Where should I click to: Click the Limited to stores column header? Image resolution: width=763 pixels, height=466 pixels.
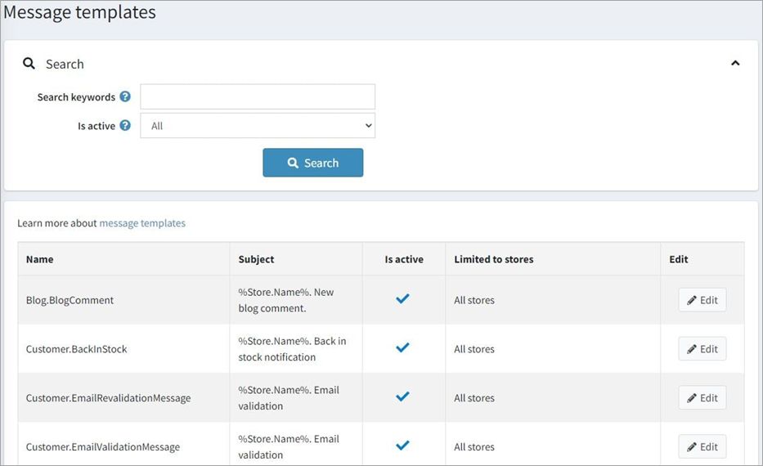(493, 259)
